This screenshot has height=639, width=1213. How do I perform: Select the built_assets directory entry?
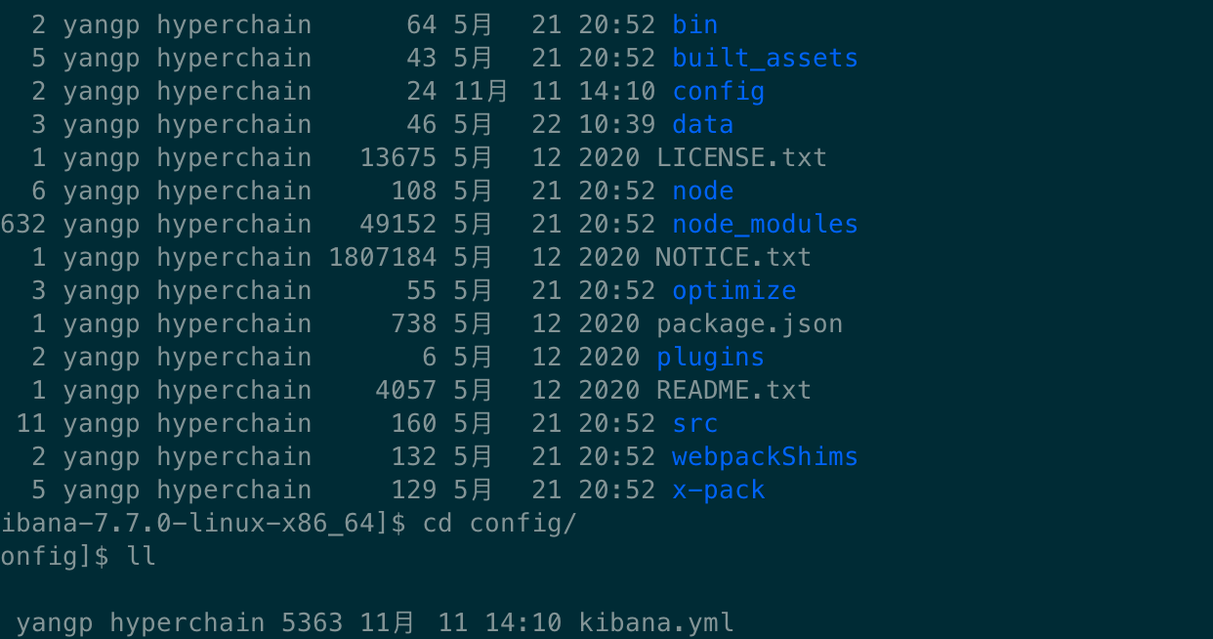[766, 59]
